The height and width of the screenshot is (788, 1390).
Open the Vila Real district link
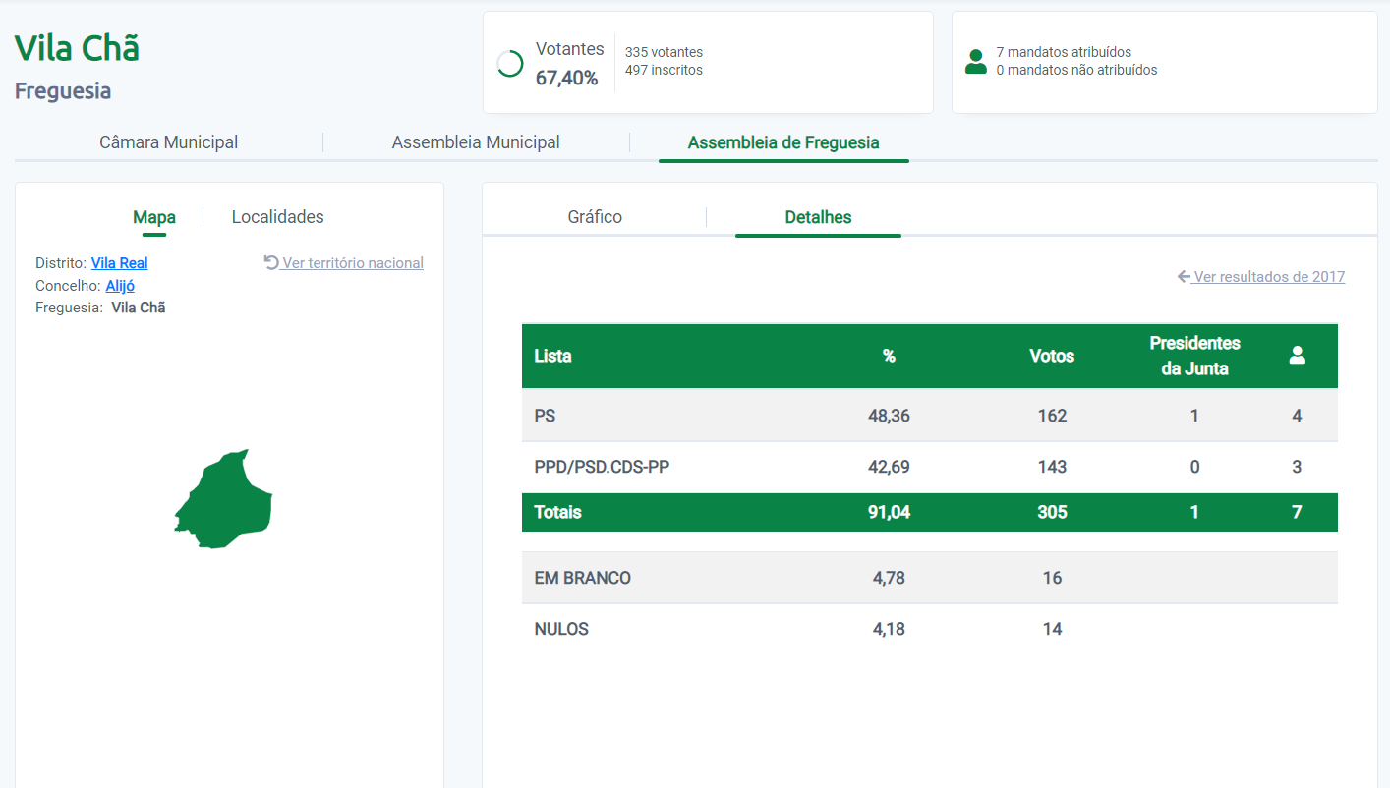(119, 263)
